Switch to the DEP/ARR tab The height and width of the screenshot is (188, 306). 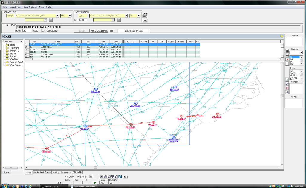(x=77, y=172)
